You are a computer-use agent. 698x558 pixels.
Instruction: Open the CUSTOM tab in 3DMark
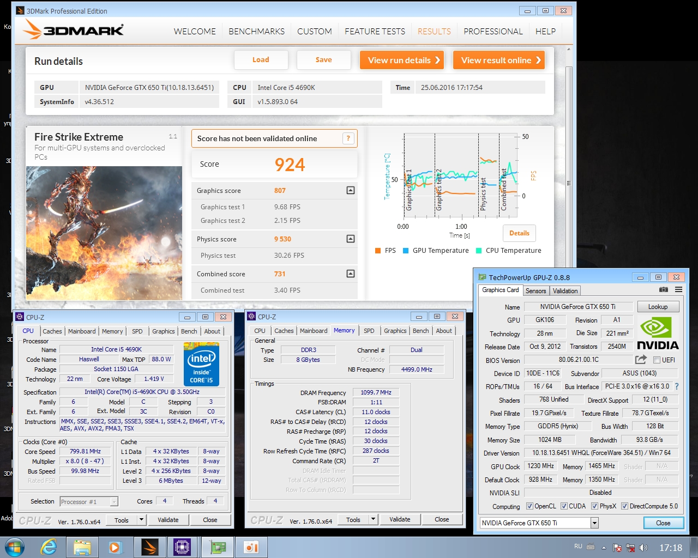pyautogui.click(x=315, y=31)
